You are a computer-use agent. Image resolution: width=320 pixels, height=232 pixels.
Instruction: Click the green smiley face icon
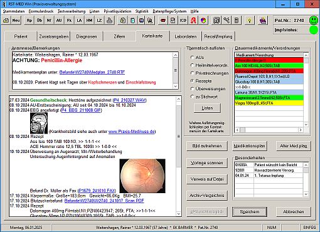(x=314, y=20)
